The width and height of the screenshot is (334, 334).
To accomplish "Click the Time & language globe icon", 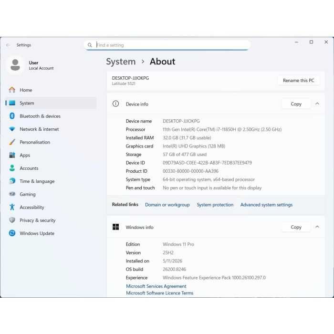I will 12,181.
